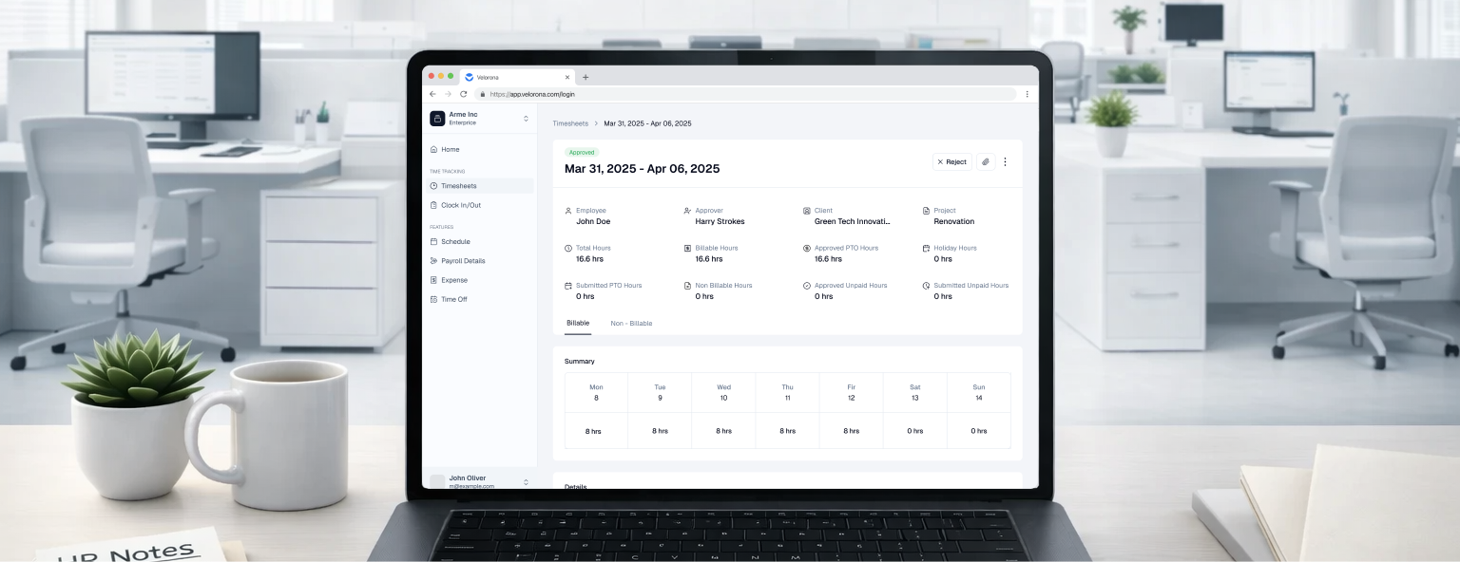Switch to the Non - Billable tab
1460x562 pixels.
click(x=631, y=324)
